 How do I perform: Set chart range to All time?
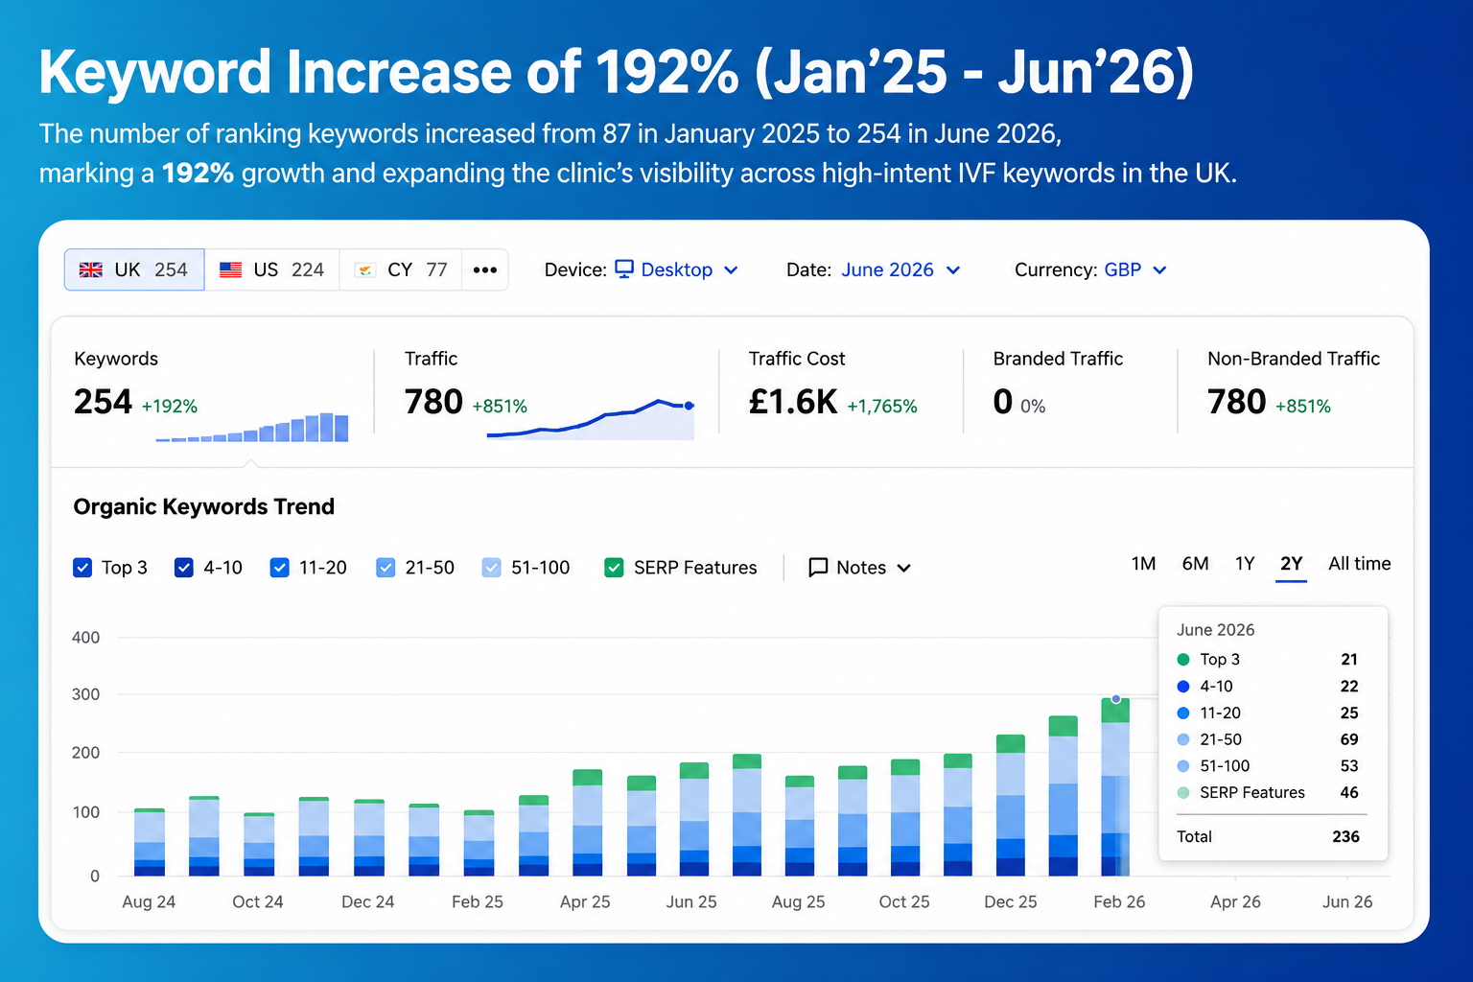click(1359, 564)
